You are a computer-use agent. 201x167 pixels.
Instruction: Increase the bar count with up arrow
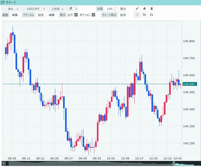115,7
